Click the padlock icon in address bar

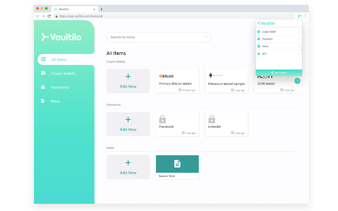click(57, 16)
